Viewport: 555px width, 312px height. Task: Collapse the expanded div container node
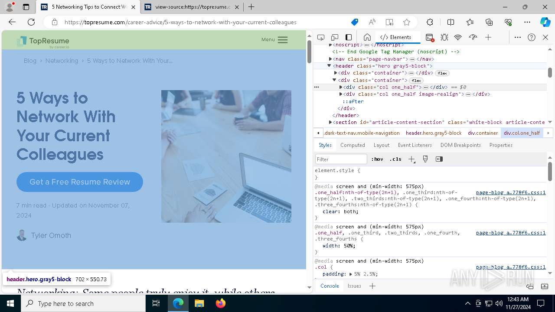pyautogui.click(x=334, y=80)
